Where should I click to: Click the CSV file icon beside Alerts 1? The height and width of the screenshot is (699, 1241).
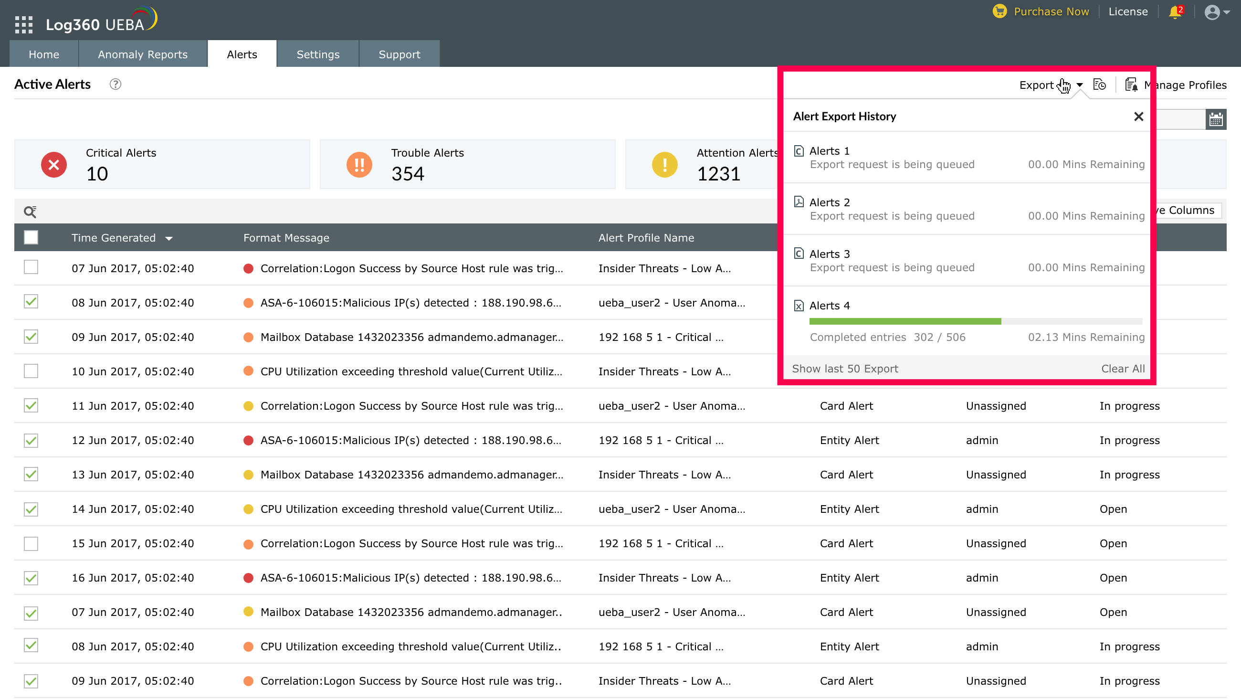pos(799,150)
